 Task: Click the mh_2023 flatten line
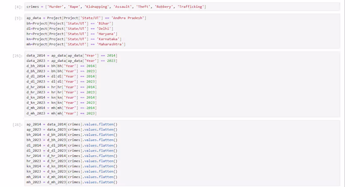coord(72,182)
